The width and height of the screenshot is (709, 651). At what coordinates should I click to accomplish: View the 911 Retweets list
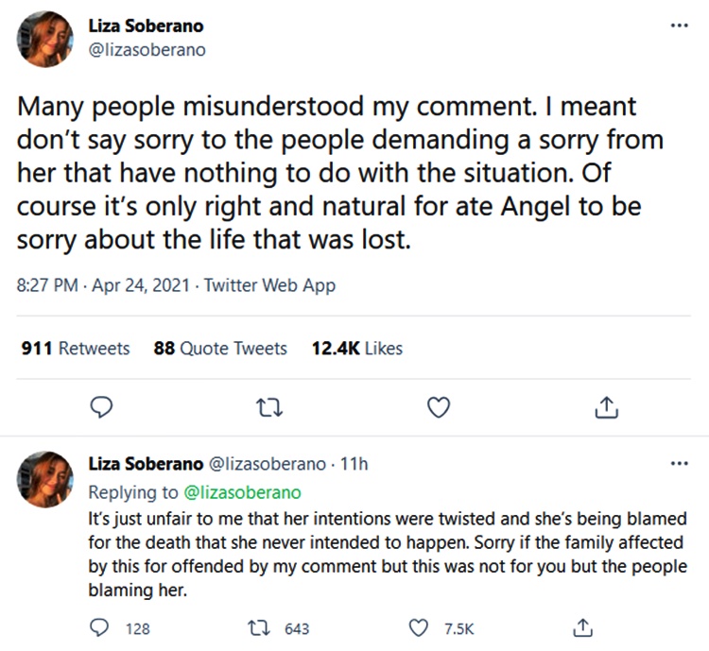point(76,349)
